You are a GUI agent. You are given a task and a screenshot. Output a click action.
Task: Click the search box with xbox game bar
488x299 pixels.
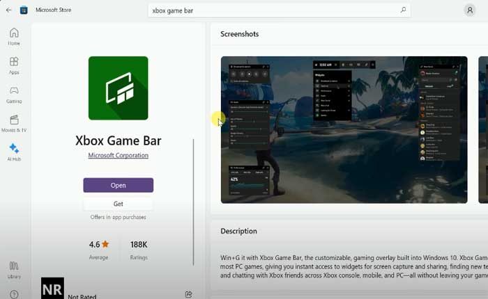coord(279,10)
